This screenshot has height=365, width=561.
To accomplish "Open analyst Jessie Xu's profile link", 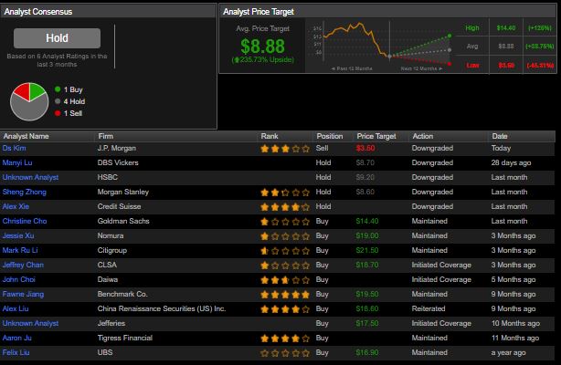I will [18, 236].
